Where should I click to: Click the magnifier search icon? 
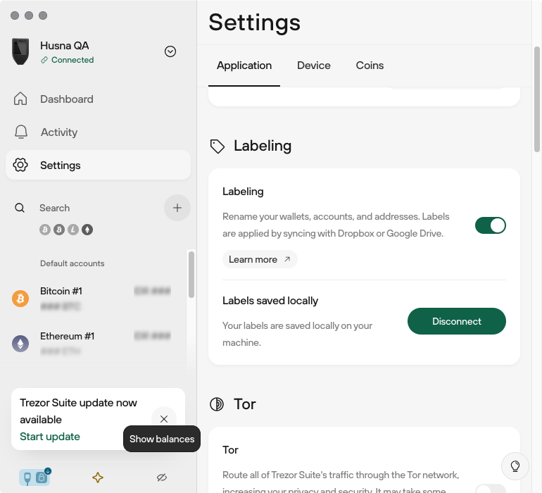click(20, 208)
